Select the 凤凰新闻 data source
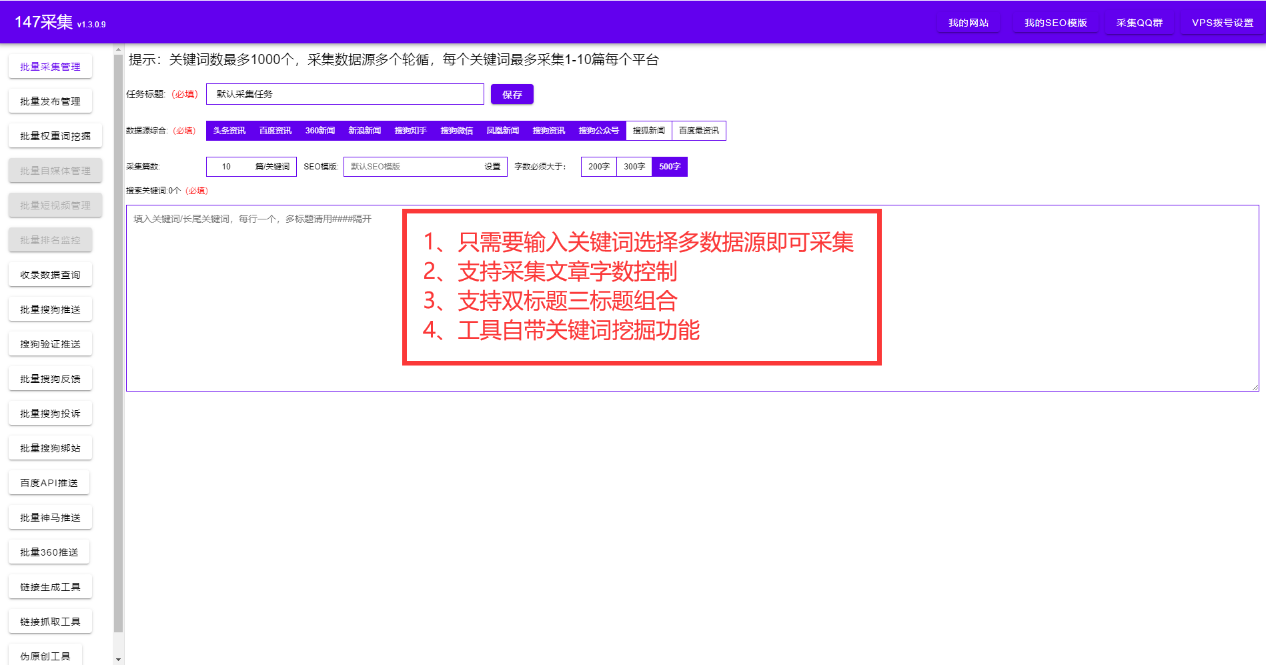The height and width of the screenshot is (665, 1266). pos(503,130)
